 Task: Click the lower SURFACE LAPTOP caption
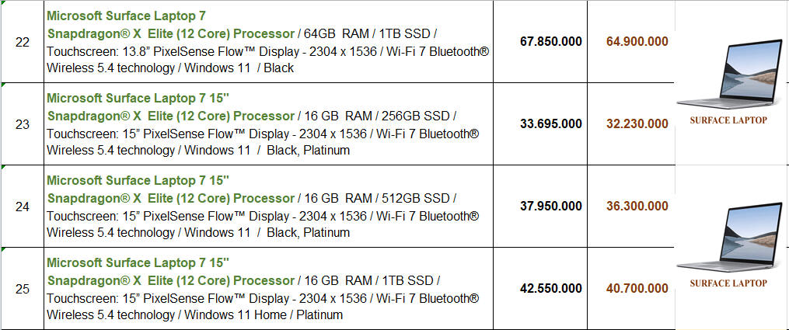(x=728, y=283)
